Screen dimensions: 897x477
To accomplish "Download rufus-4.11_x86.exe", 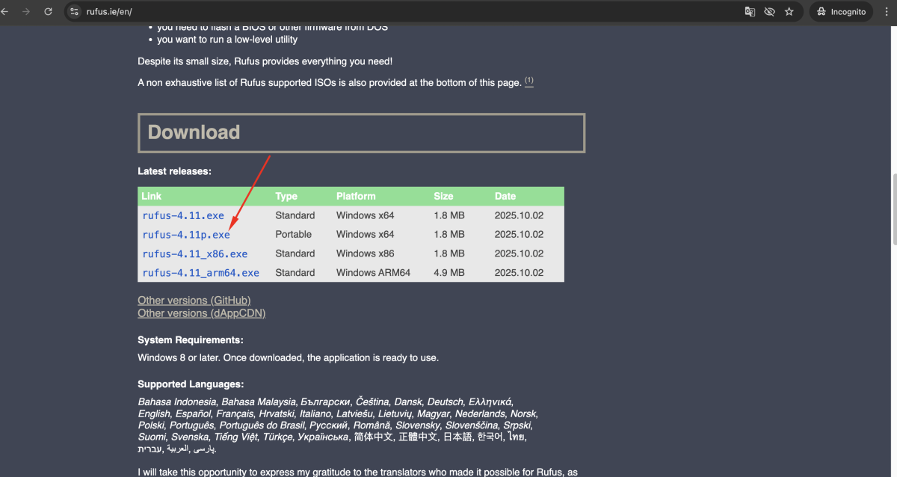I will pos(194,254).
